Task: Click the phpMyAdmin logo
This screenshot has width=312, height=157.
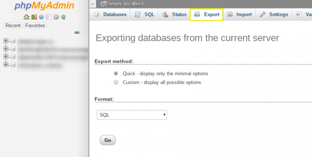Action: (44, 6)
